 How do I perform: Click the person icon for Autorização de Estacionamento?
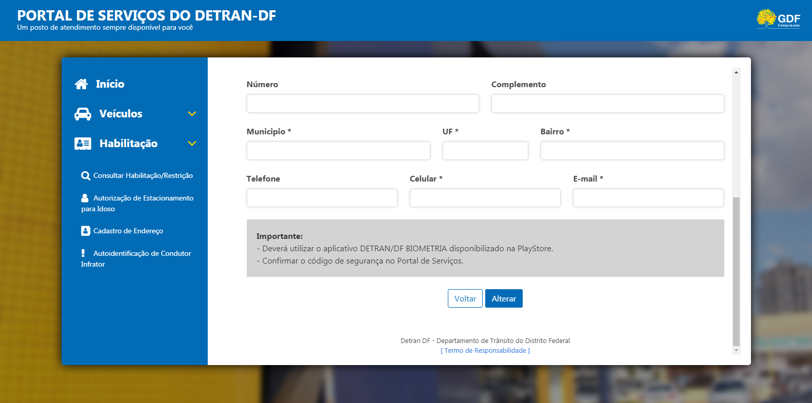85,198
